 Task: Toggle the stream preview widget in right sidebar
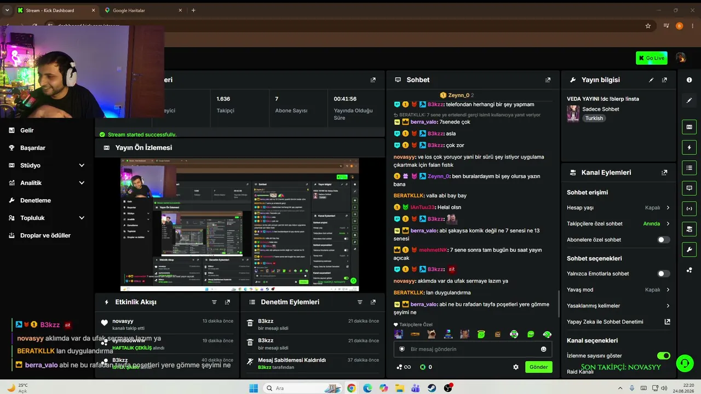pyautogui.click(x=689, y=127)
